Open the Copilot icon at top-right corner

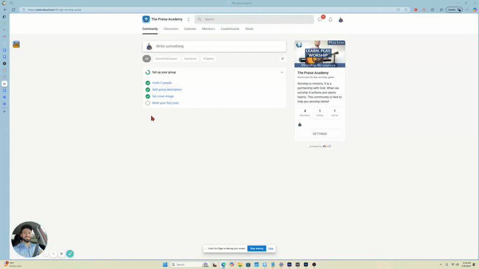point(475,10)
